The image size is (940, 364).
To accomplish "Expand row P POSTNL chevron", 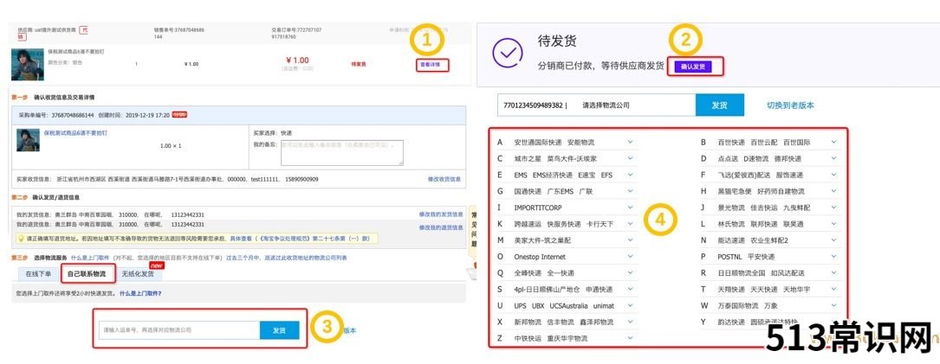I will (x=834, y=256).
